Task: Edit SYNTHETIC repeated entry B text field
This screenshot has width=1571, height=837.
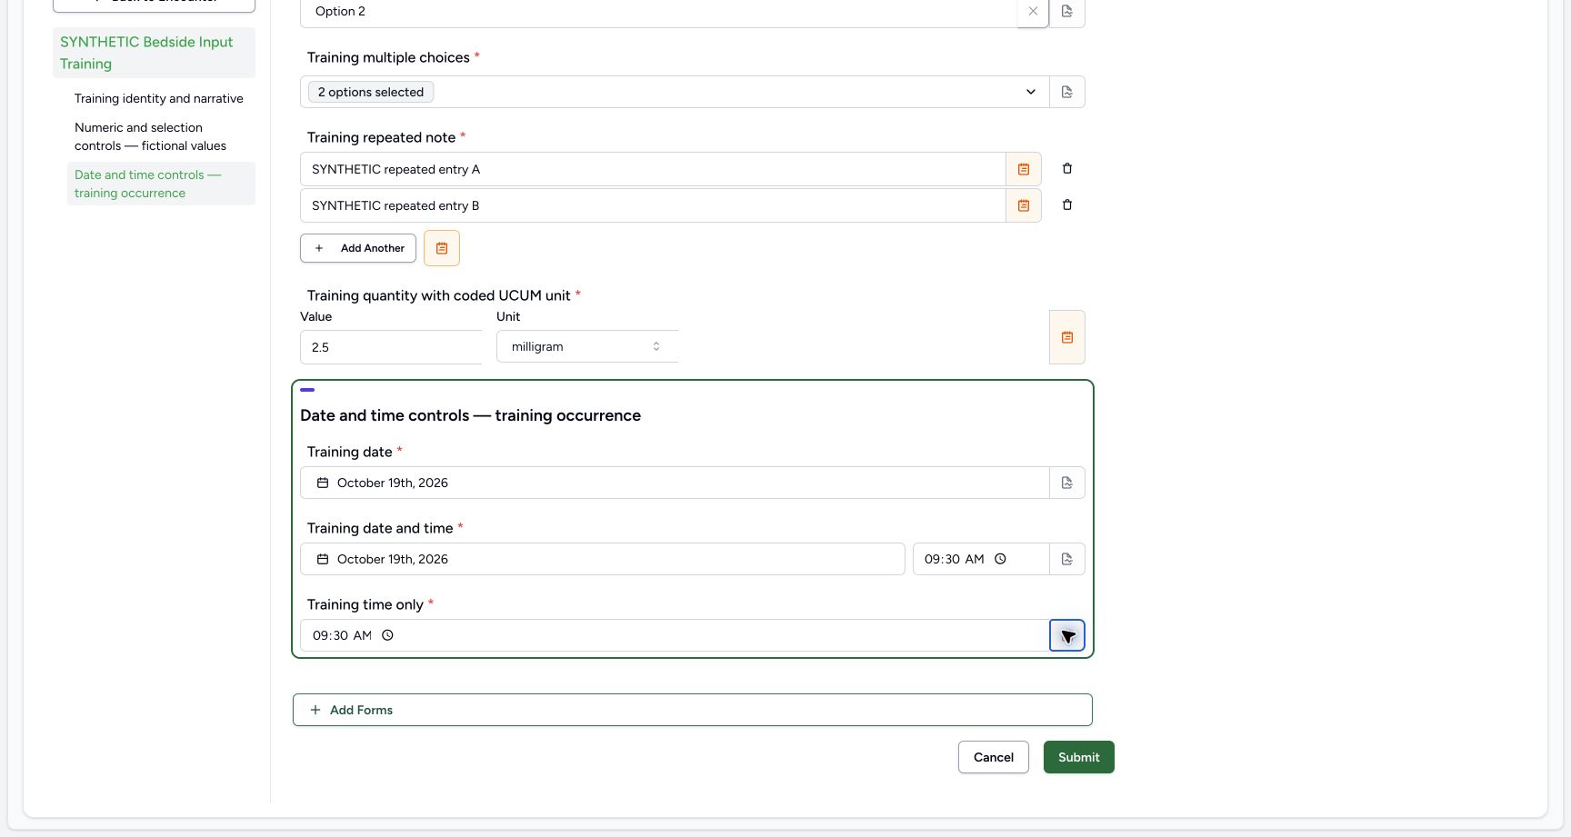Action: click(653, 205)
